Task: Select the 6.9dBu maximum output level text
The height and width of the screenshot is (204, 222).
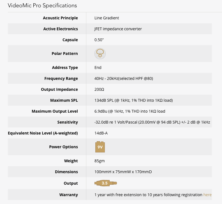Action: (130, 111)
